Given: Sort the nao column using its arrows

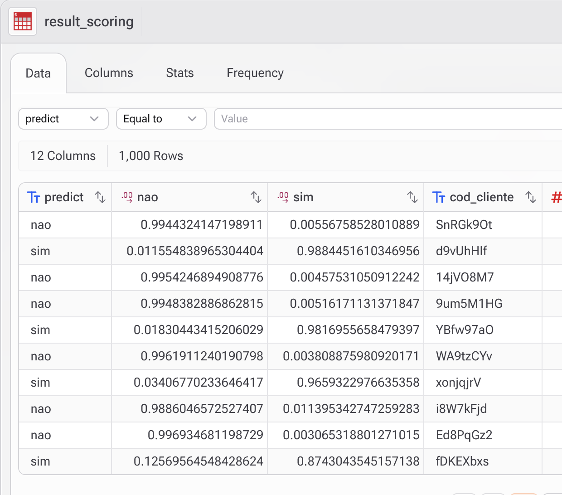Looking at the screenshot, I should pos(256,197).
